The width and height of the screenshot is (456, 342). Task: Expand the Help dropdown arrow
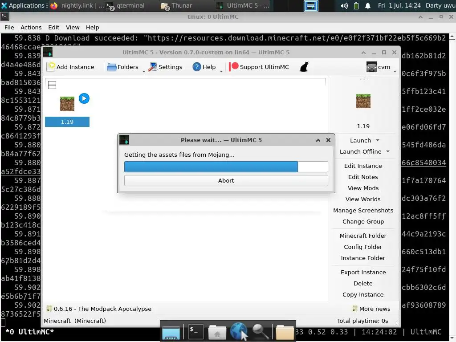pos(221,71)
